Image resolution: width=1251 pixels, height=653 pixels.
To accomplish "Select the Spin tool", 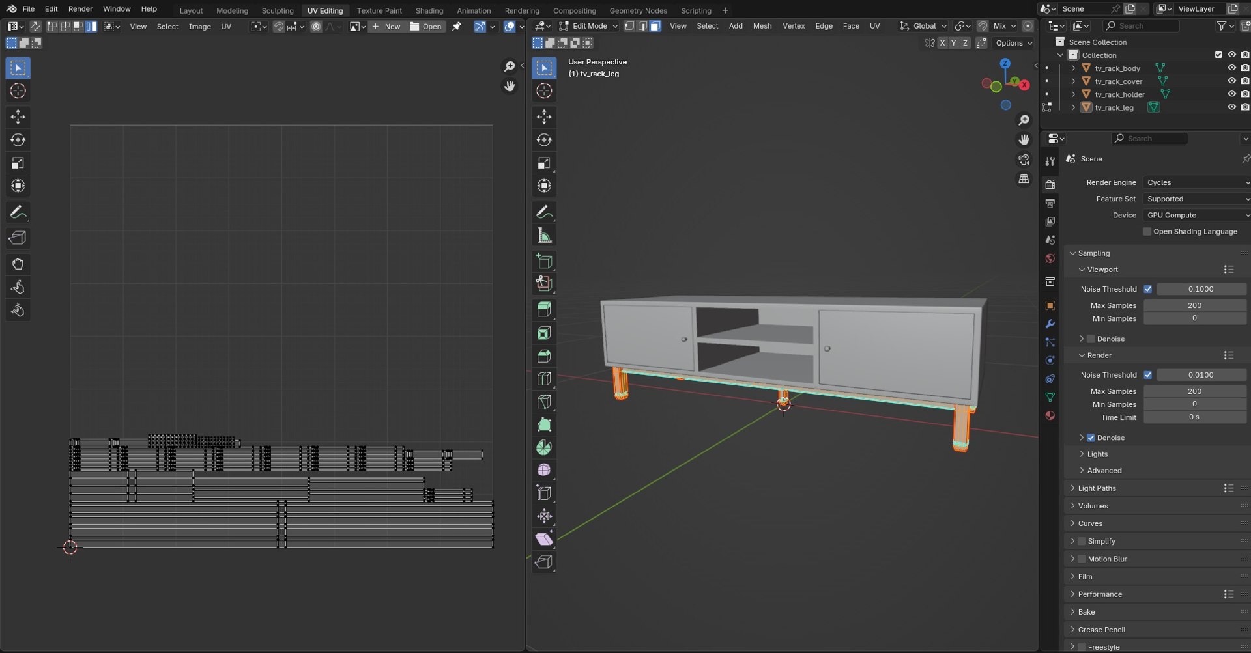I will pyautogui.click(x=544, y=447).
